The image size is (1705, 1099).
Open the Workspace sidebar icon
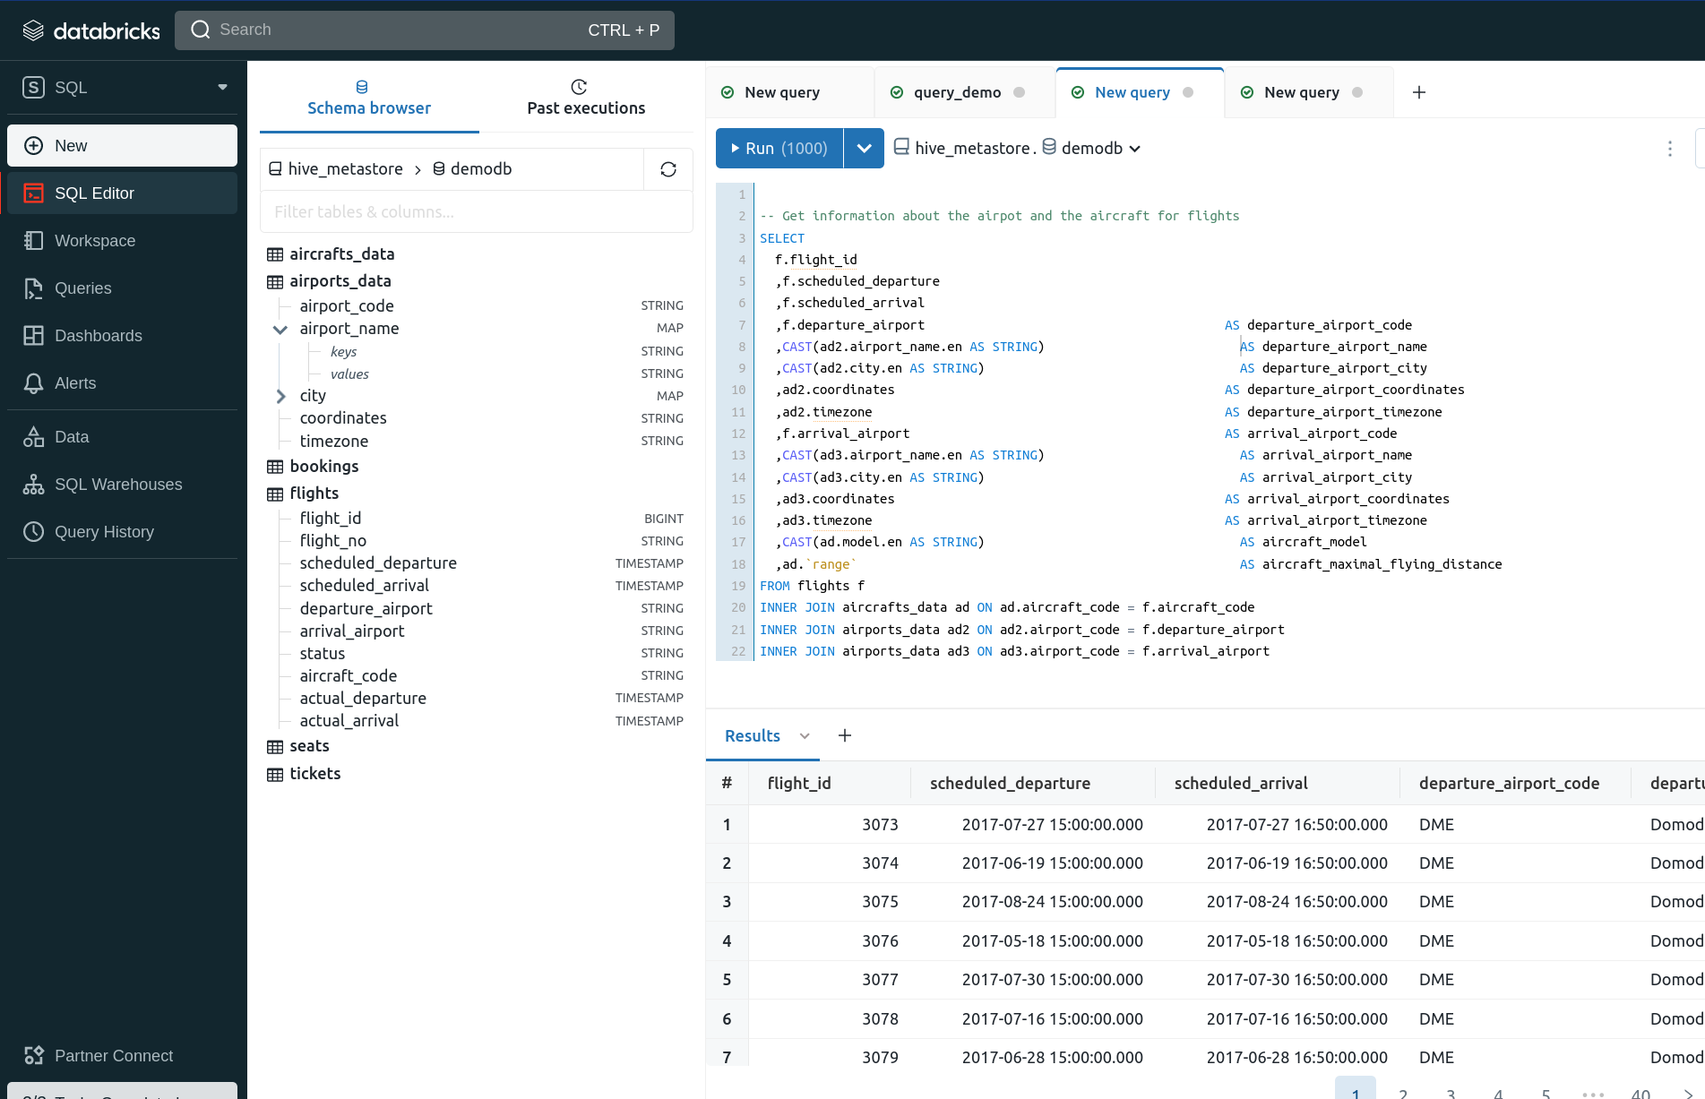(94, 240)
